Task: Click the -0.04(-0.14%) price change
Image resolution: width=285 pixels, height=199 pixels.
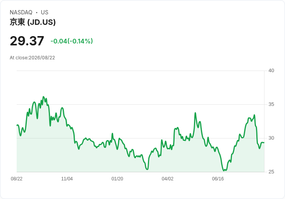Action: pos(72,41)
